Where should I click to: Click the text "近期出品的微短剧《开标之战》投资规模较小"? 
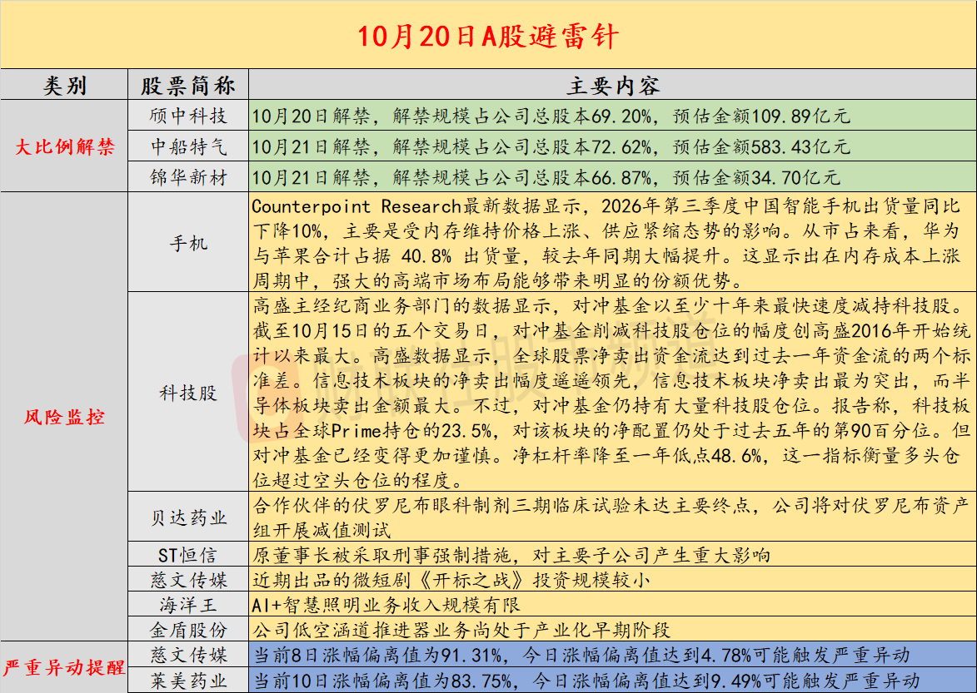click(x=451, y=580)
